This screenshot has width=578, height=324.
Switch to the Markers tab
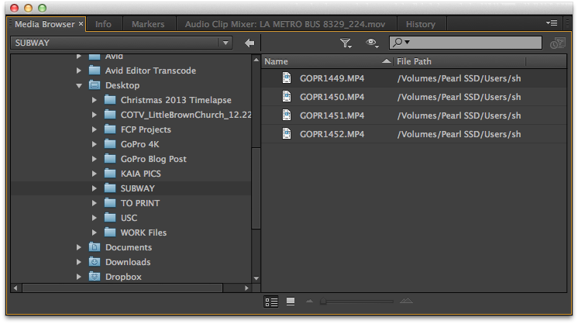[x=148, y=24]
